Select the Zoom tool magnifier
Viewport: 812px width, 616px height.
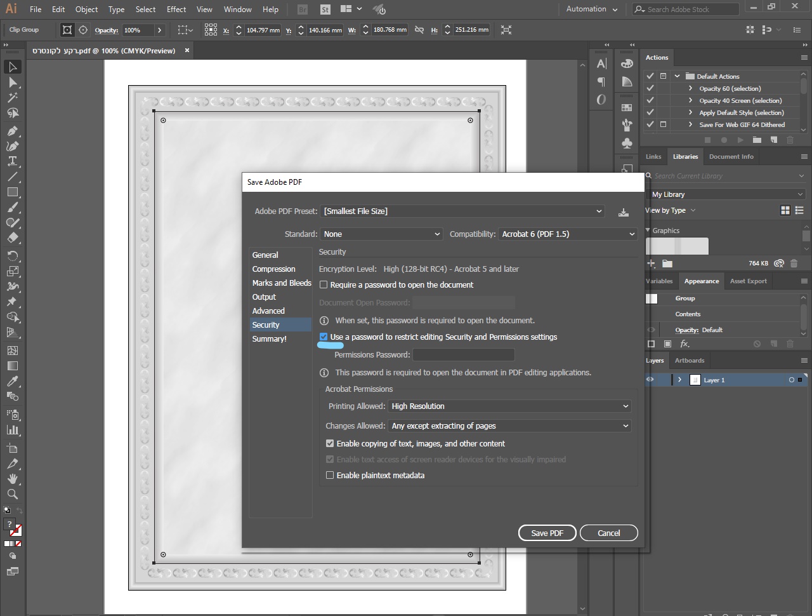coord(12,494)
